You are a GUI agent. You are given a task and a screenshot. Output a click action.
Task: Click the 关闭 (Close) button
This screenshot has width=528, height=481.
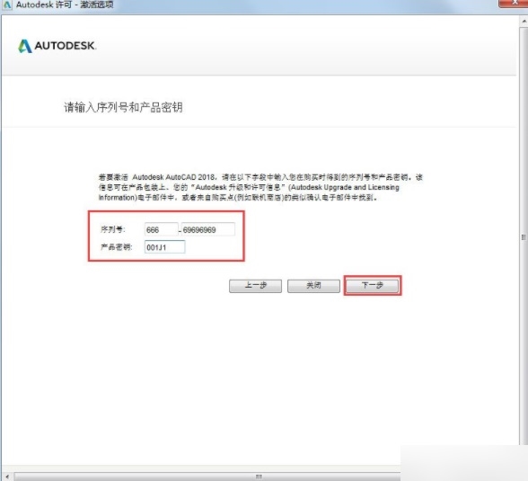(313, 286)
